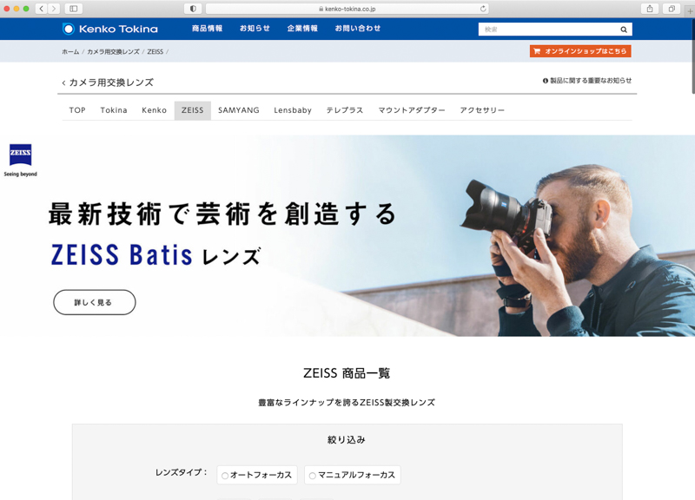Viewport: 695px width, 500px height.
Task: Jump with the page's vertical scrollbar
Action: [x=692, y=56]
